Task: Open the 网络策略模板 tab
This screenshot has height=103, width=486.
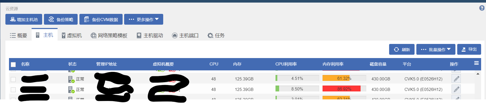Action: pyautogui.click(x=109, y=35)
